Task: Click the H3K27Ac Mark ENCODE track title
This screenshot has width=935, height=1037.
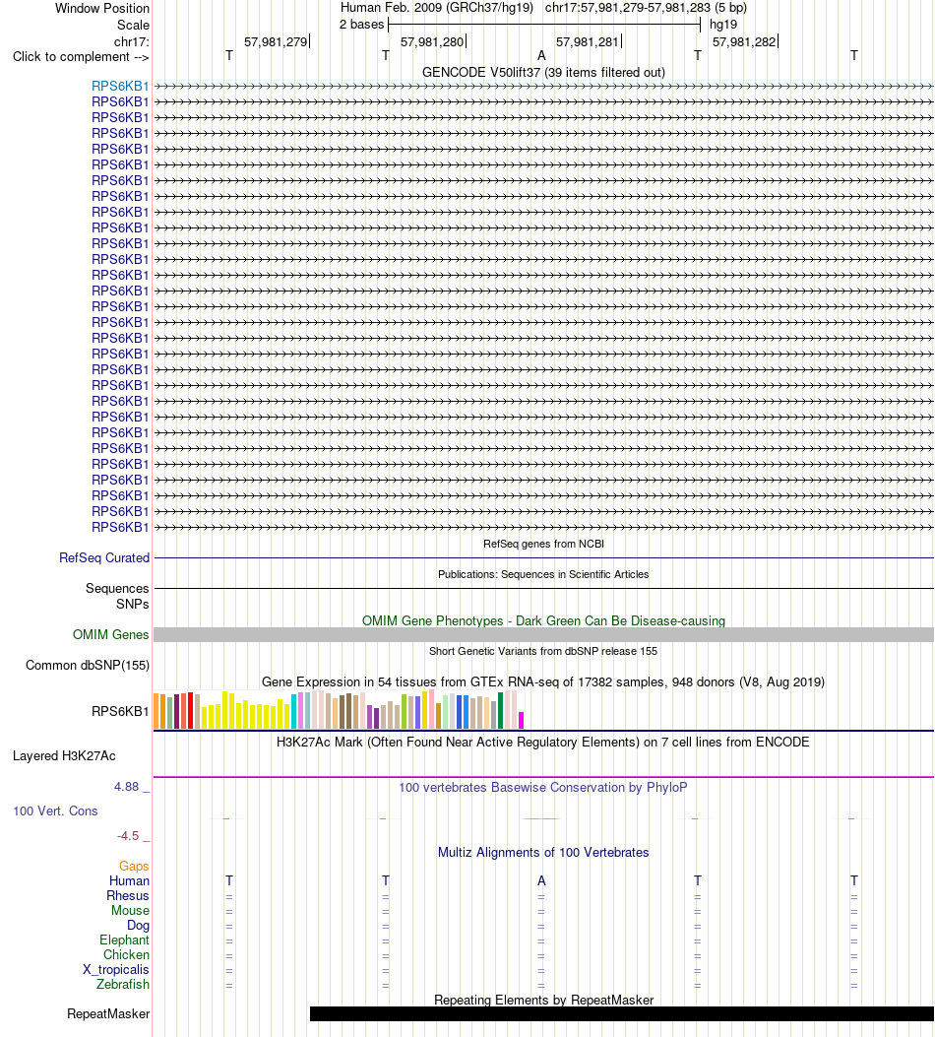Action: [x=543, y=742]
